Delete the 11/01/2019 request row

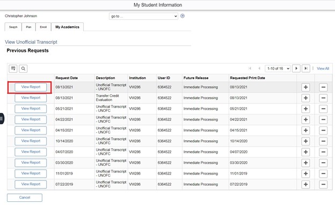[323, 173]
